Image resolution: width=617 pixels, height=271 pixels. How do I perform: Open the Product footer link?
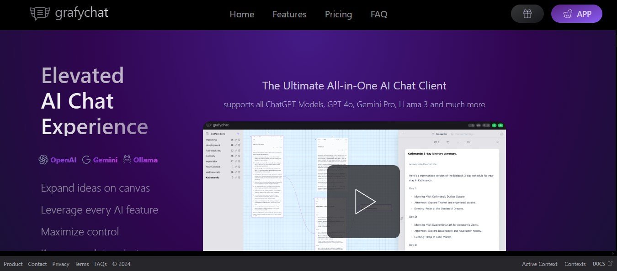[13, 264]
